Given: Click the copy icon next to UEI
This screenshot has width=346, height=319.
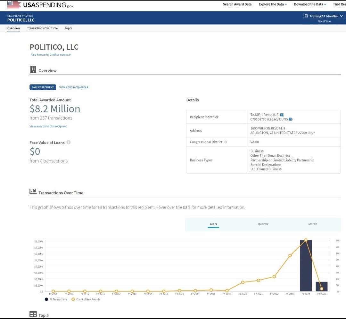Looking at the screenshot, I should pos(282,115).
